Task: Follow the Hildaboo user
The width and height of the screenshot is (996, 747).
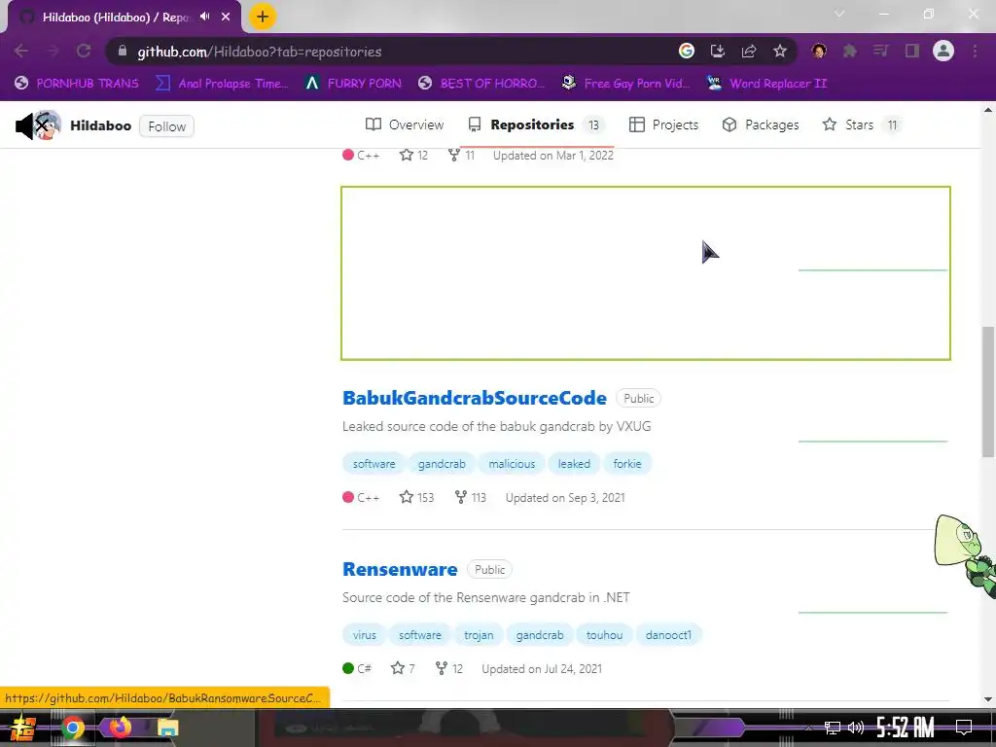Action: click(166, 126)
